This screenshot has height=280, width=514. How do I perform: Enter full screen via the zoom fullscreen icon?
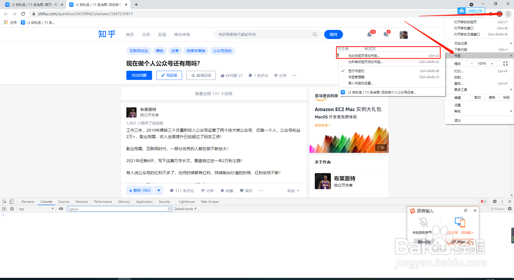click(505, 64)
